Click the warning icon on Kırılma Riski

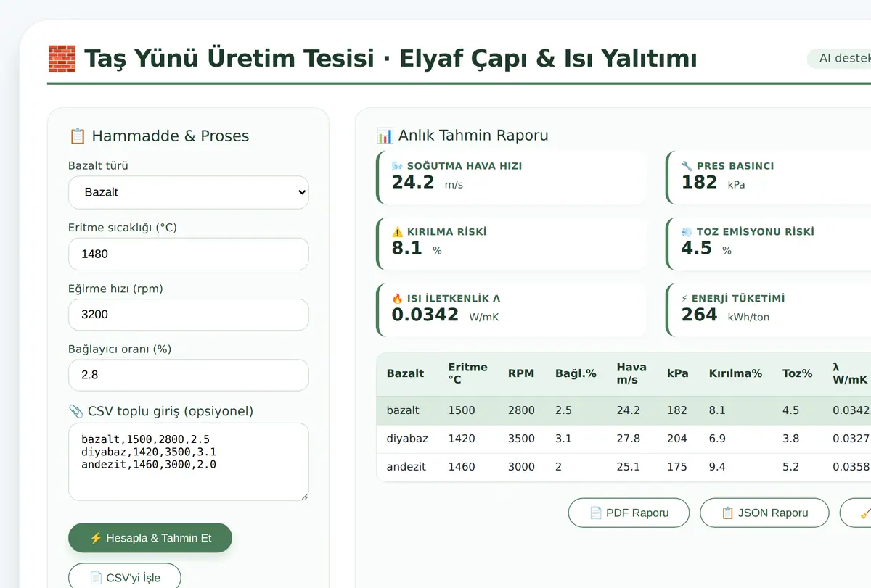[397, 232]
